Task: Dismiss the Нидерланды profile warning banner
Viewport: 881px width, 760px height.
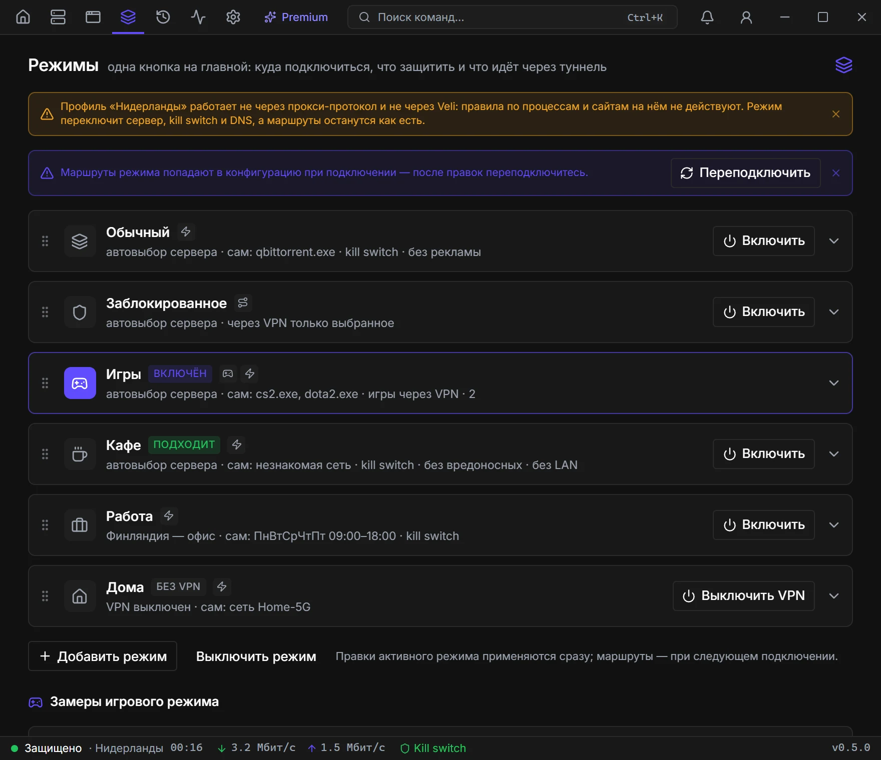Action: click(836, 114)
